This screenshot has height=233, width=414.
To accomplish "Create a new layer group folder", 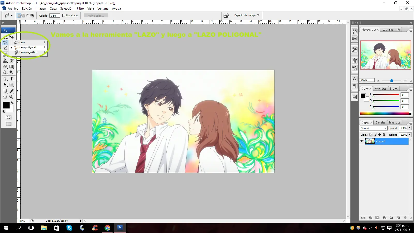I will tap(391, 218).
